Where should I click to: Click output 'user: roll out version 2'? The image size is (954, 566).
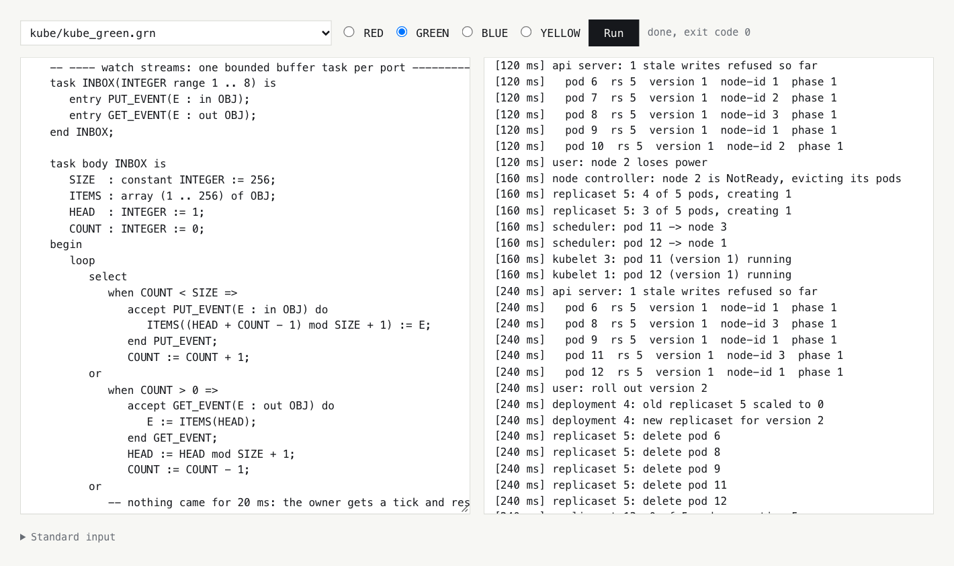[601, 389]
